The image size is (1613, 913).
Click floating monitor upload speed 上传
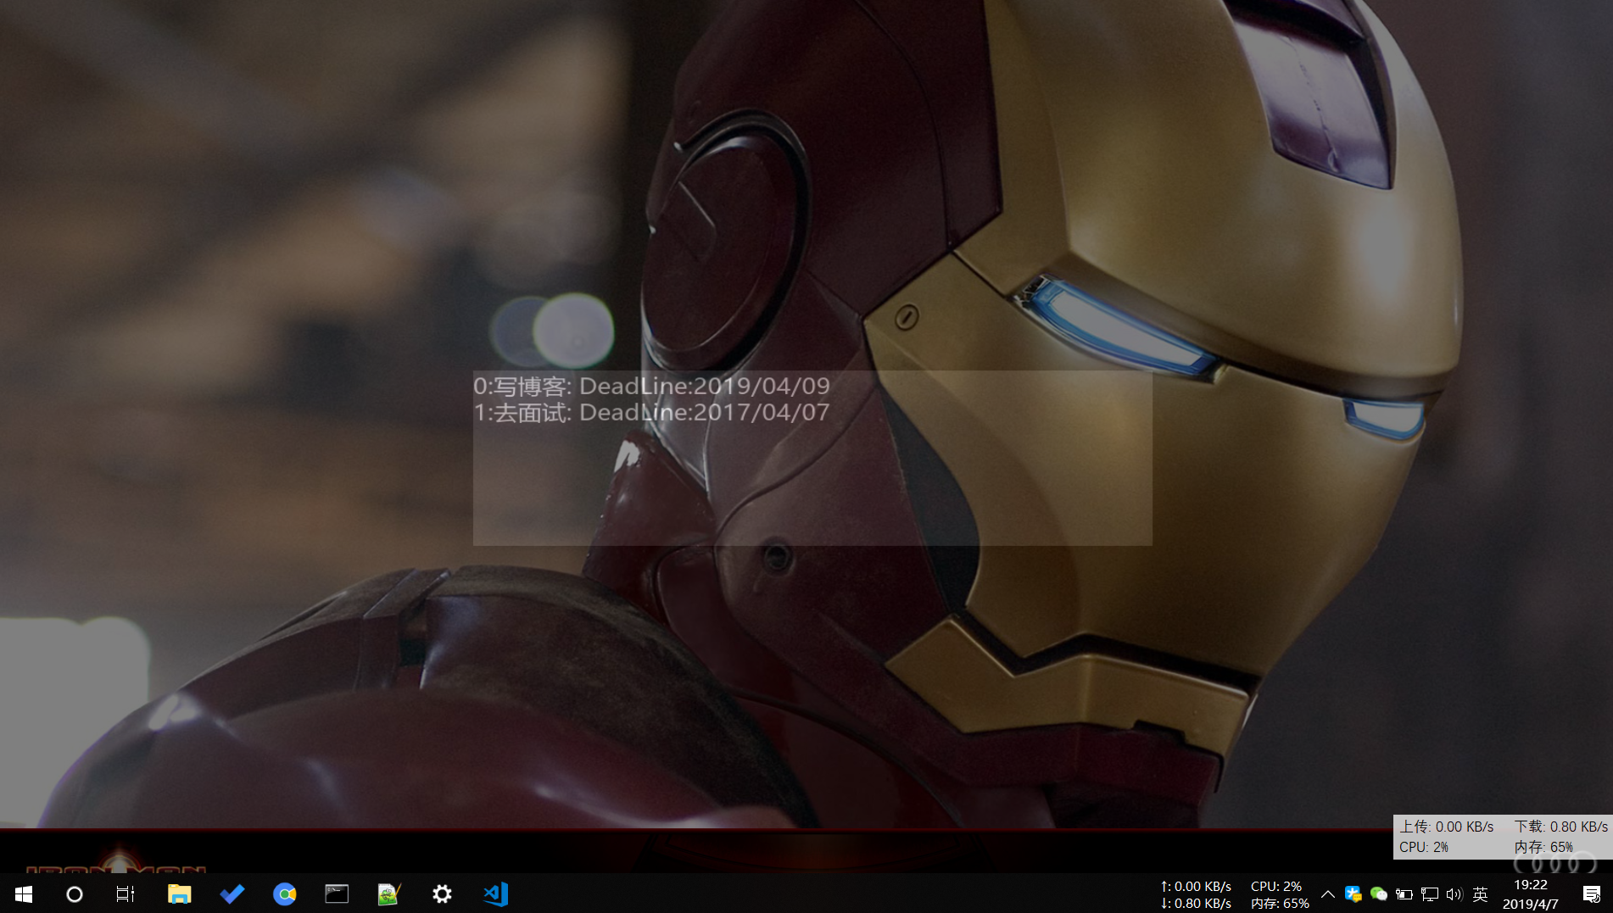[x=1447, y=827]
